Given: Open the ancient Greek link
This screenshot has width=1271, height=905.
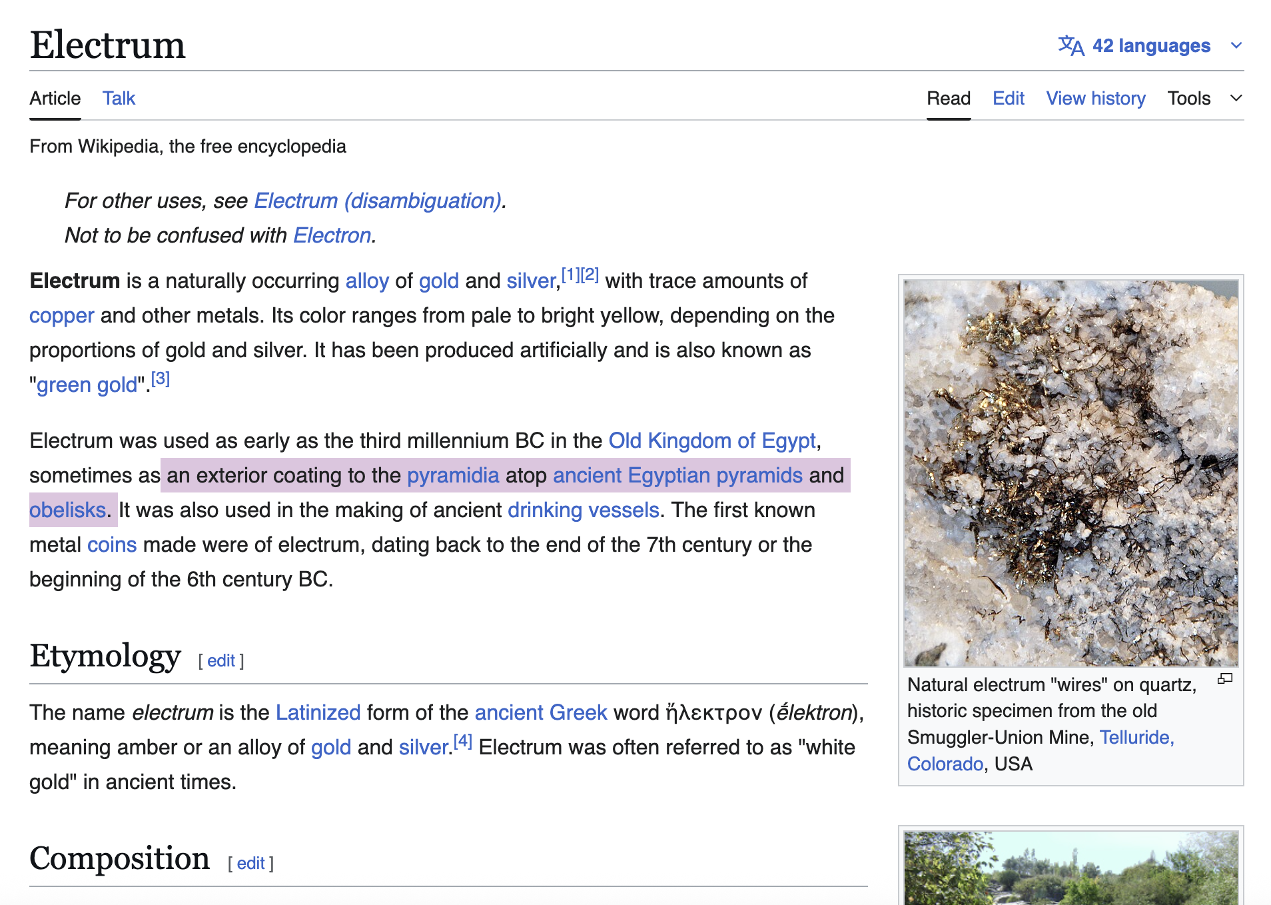Looking at the screenshot, I should coord(541,713).
